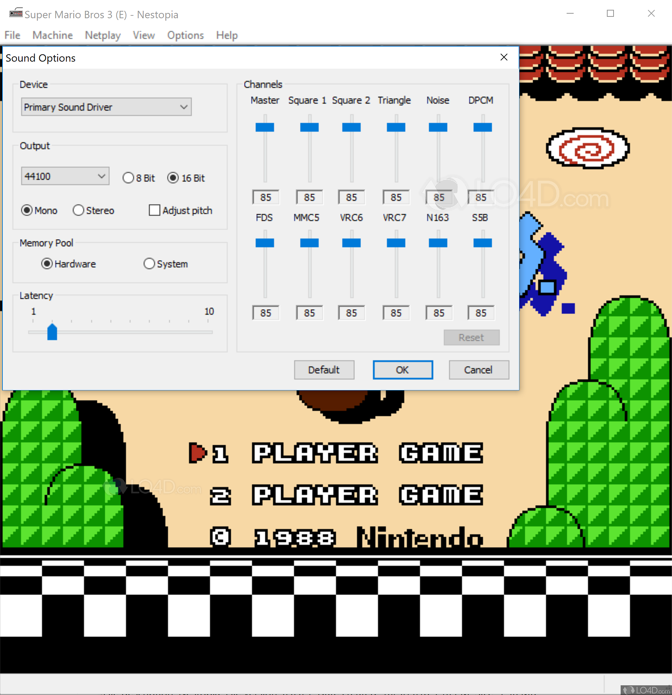Screen dimensions: 672x695
Task: Select Stereo output
Action: 93,210
